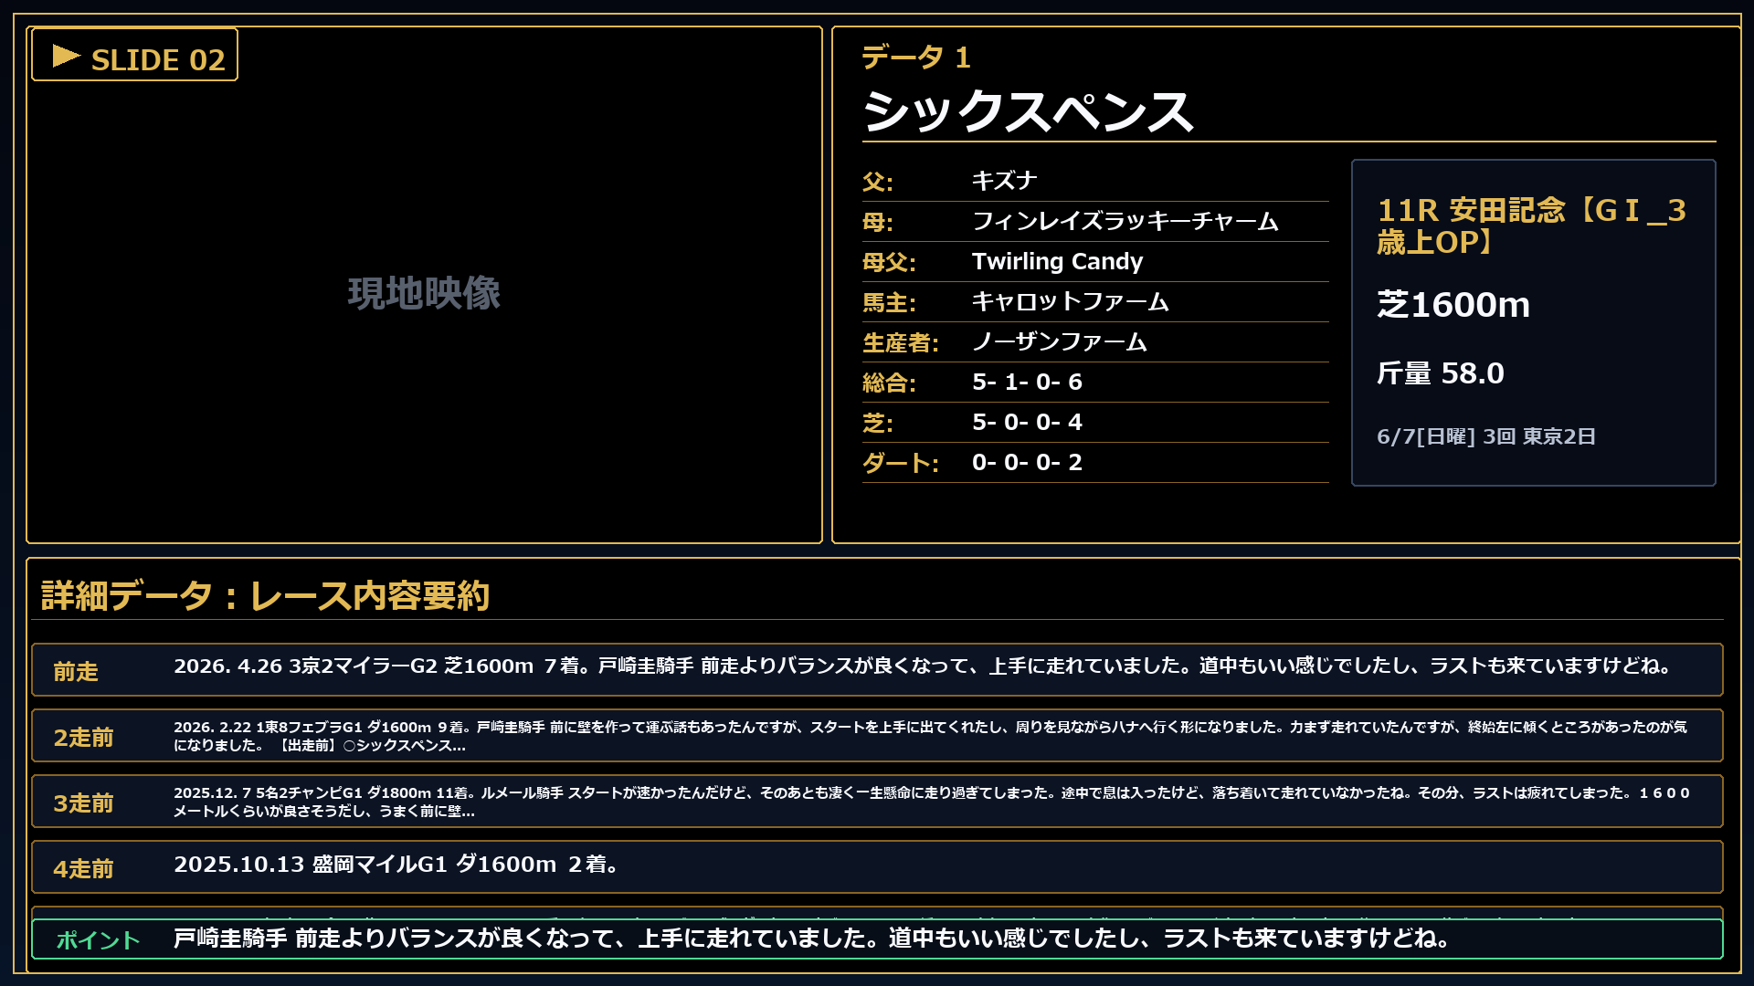
Task: Click the 芝 record label
Action: pos(878,423)
